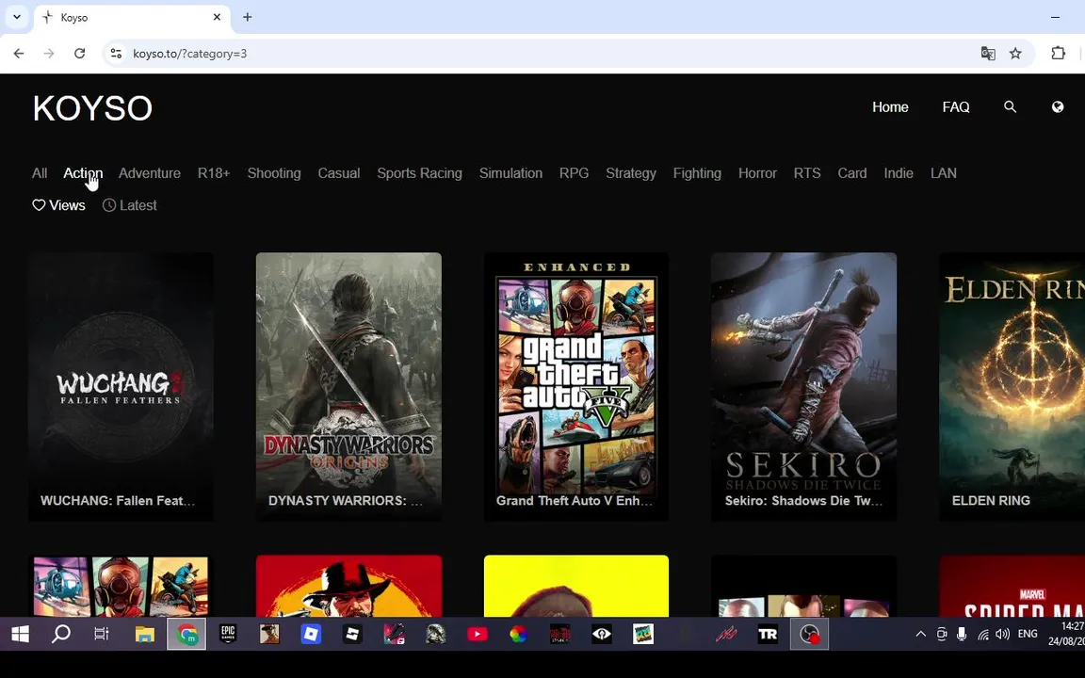Go to Home page link
Screen dimensions: 1085x678
tap(891, 106)
